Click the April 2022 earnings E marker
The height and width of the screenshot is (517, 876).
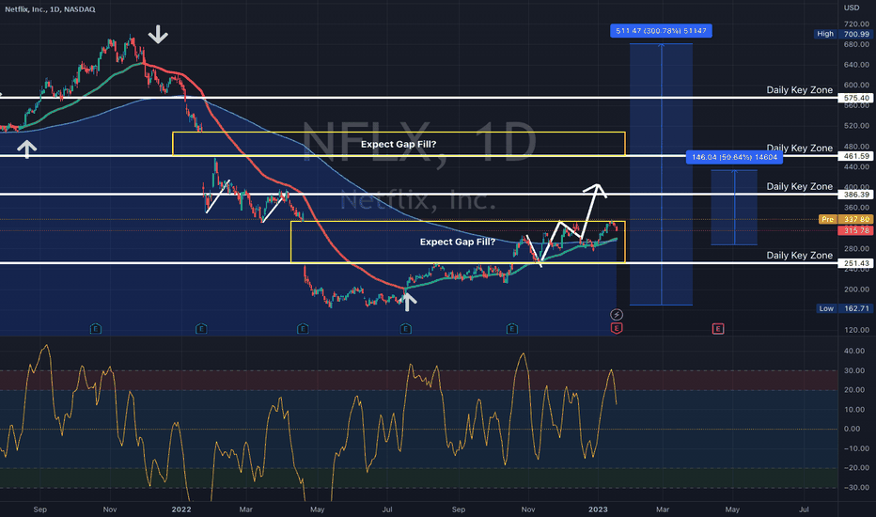point(303,329)
